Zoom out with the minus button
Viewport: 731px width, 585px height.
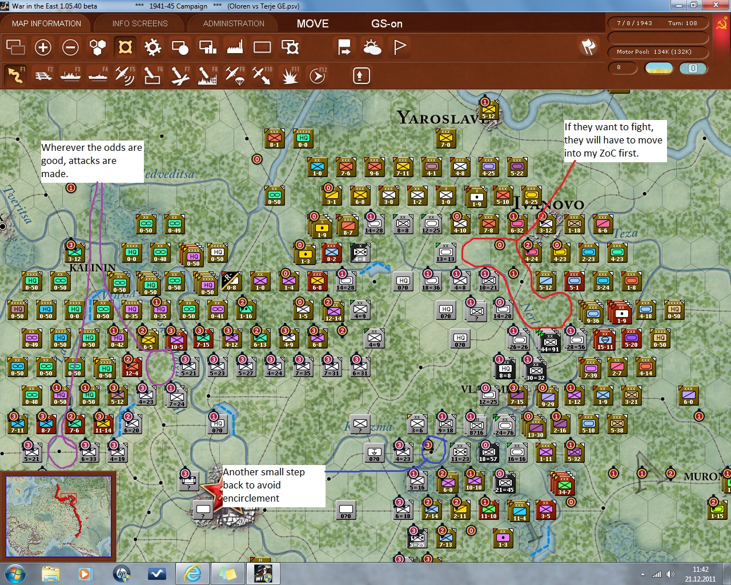(70, 47)
